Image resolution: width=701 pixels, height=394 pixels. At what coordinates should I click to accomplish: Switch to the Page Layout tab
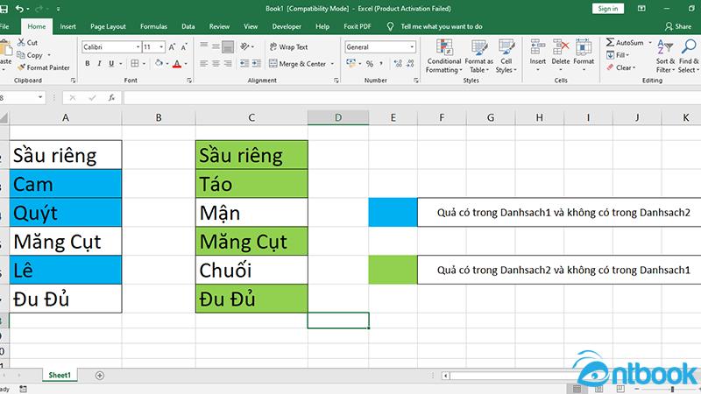pyautogui.click(x=108, y=26)
